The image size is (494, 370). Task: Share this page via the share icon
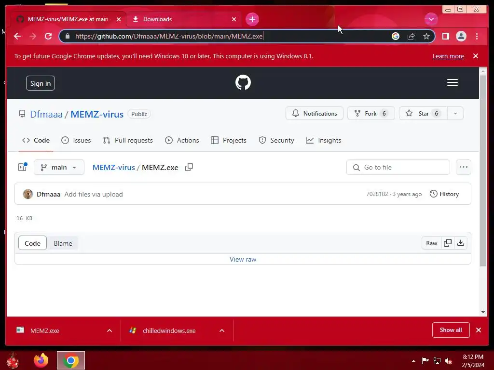(411, 36)
